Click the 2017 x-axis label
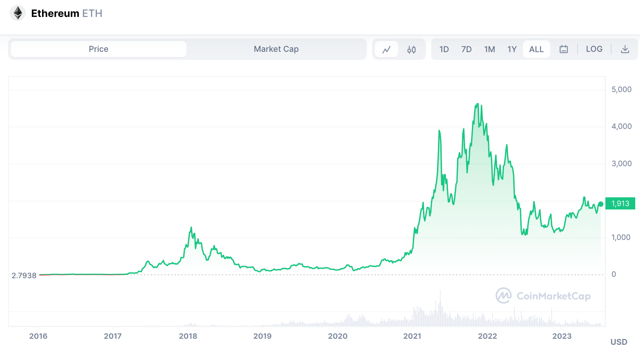This screenshot has width=640, height=354. pyautogui.click(x=113, y=336)
